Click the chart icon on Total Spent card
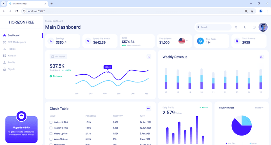 click(149, 56)
